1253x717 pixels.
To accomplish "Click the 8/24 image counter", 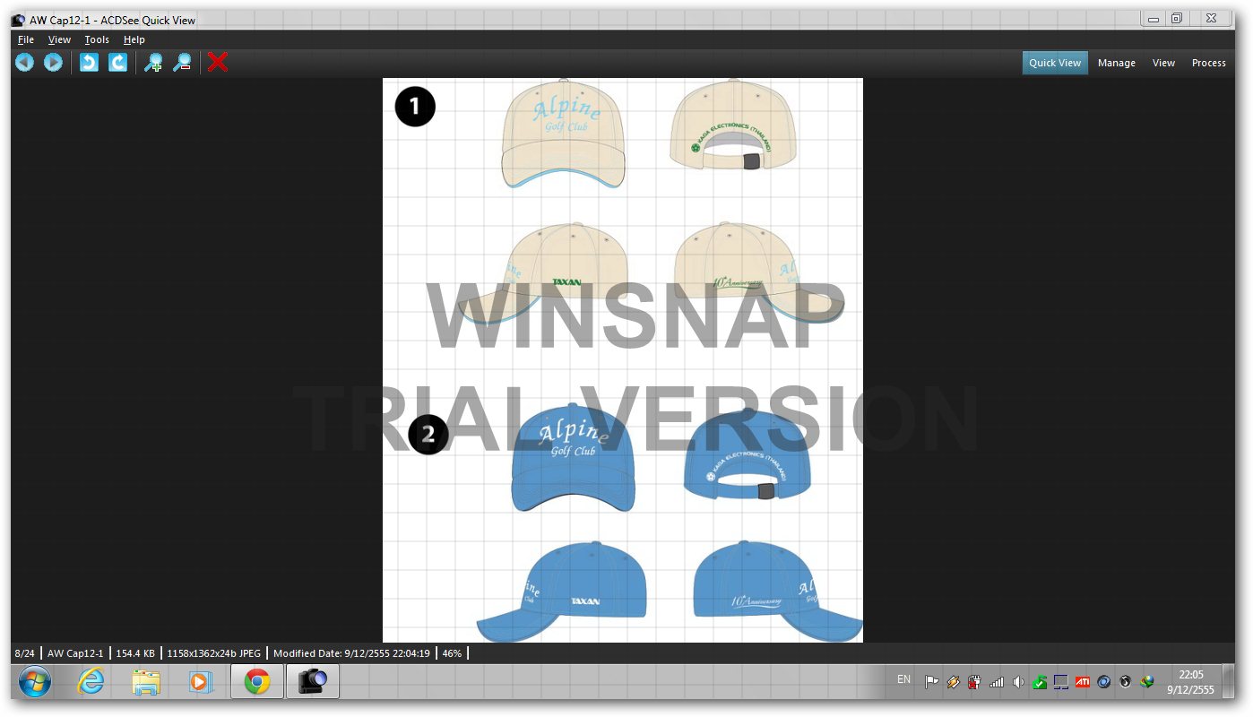I will [x=24, y=653].
